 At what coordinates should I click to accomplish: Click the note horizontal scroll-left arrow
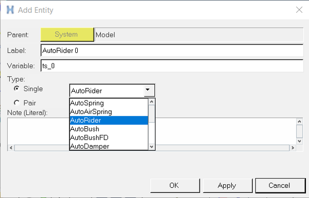tap(11, 148)
